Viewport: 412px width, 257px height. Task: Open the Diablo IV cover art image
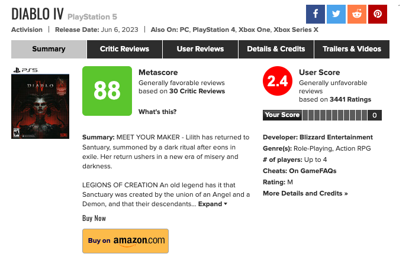(40, 106)
